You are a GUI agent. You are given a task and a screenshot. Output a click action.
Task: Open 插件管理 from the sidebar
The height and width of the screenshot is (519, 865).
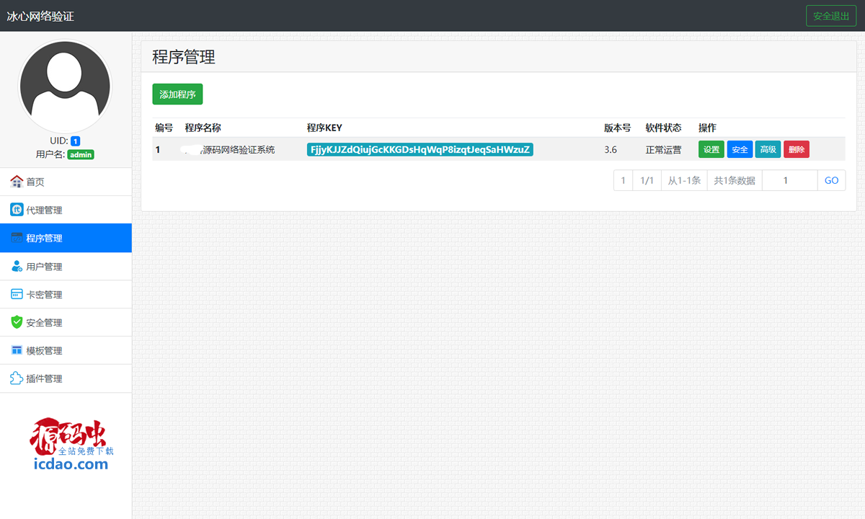click(x=66, y=378)
